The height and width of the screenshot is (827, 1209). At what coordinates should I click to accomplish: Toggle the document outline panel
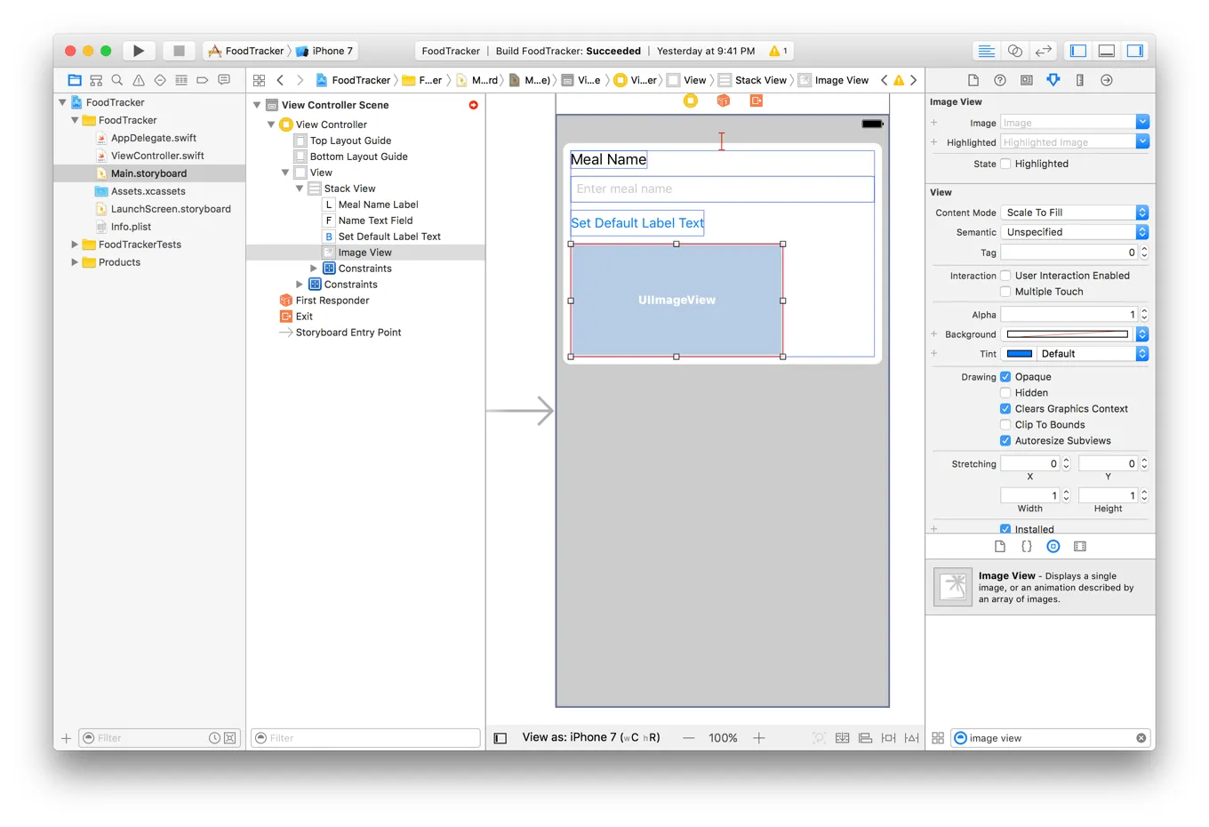pos(500,738)
